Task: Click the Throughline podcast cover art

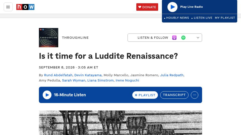Action: (x=48, y=38)
